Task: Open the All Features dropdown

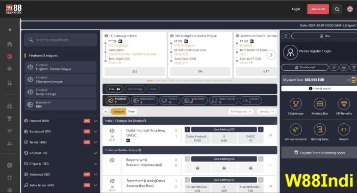Action: 241,112
